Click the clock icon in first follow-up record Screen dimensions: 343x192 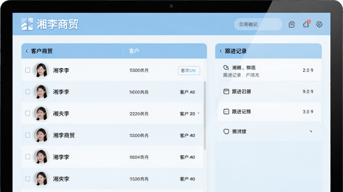tap(226, 67)
